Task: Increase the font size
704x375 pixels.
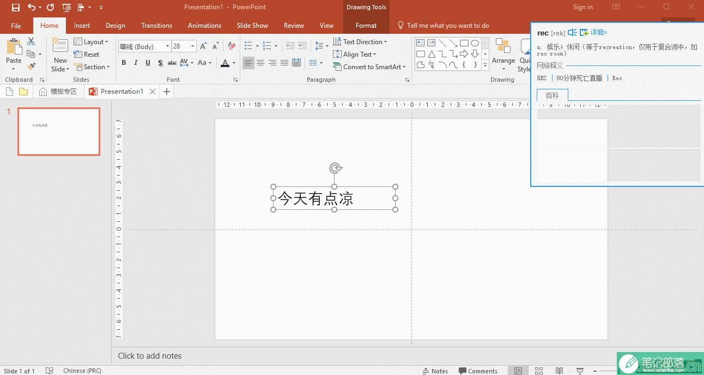Action: coord(203,46)
